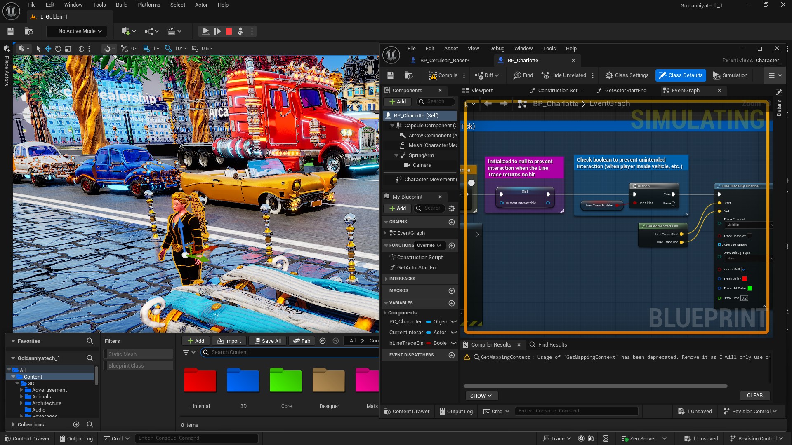Open the Build menu in the main menu bar
792x445 pixels.
[121, 5]
